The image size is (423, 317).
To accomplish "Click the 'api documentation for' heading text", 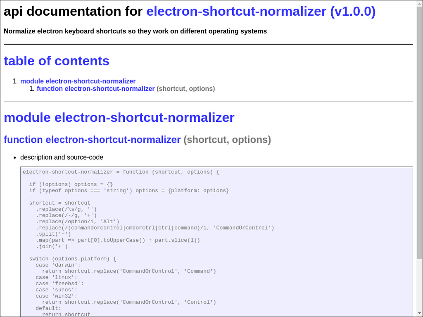I will pos(74,12).
